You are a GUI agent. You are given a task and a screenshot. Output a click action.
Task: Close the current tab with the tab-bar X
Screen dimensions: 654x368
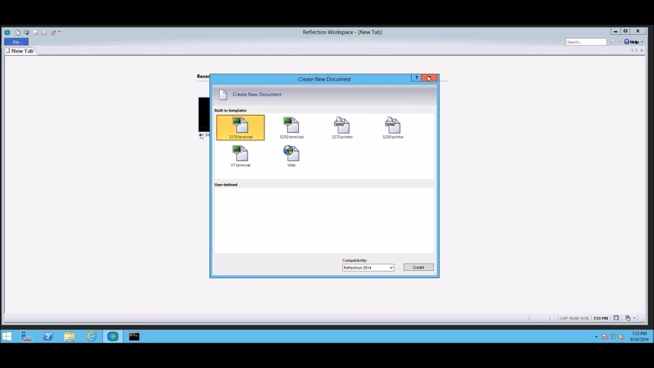coord(642,51)
